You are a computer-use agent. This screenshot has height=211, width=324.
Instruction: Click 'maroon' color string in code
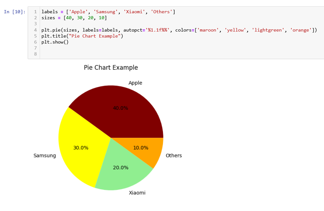(208, 30)
